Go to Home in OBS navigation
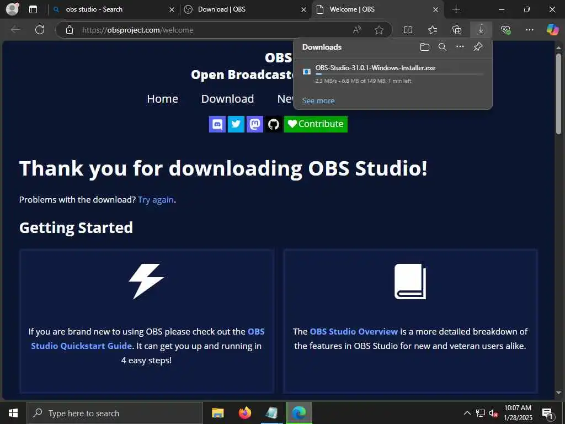 point(163,99)
